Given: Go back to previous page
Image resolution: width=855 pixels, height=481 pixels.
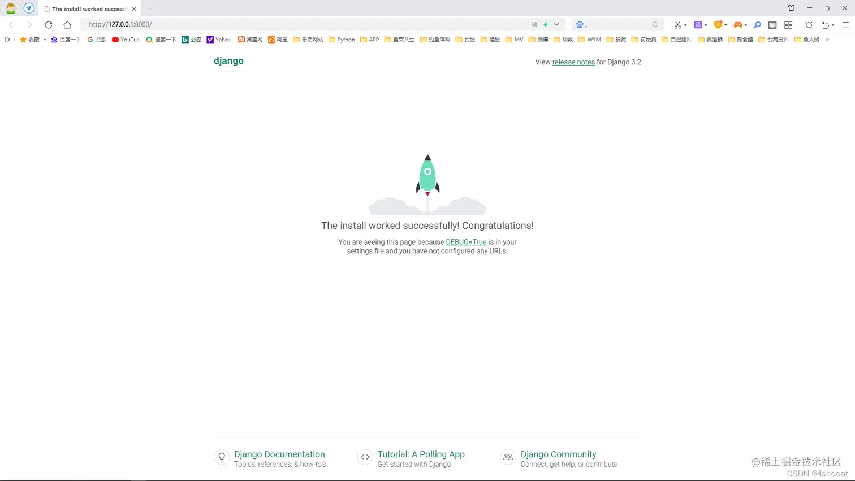Looking at the screenshot, I should point(11,25).
